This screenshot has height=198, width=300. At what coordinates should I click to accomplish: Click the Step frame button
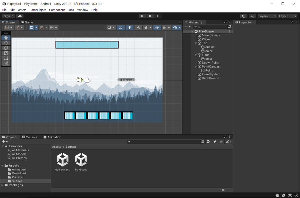tap(158, 16)
